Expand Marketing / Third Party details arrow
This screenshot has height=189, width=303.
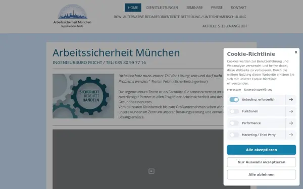(291, 135)
